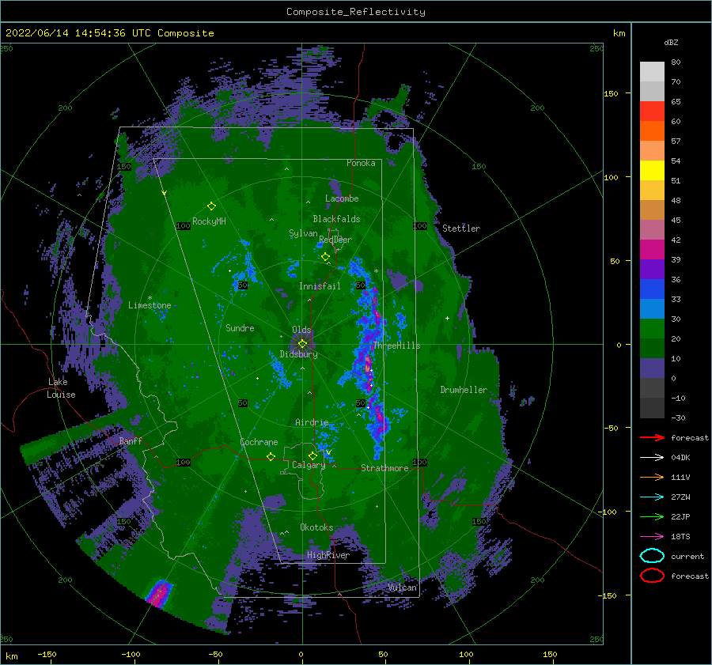Select the Blackfalds label
Viewport: 712px width, 665px height.
336,219
